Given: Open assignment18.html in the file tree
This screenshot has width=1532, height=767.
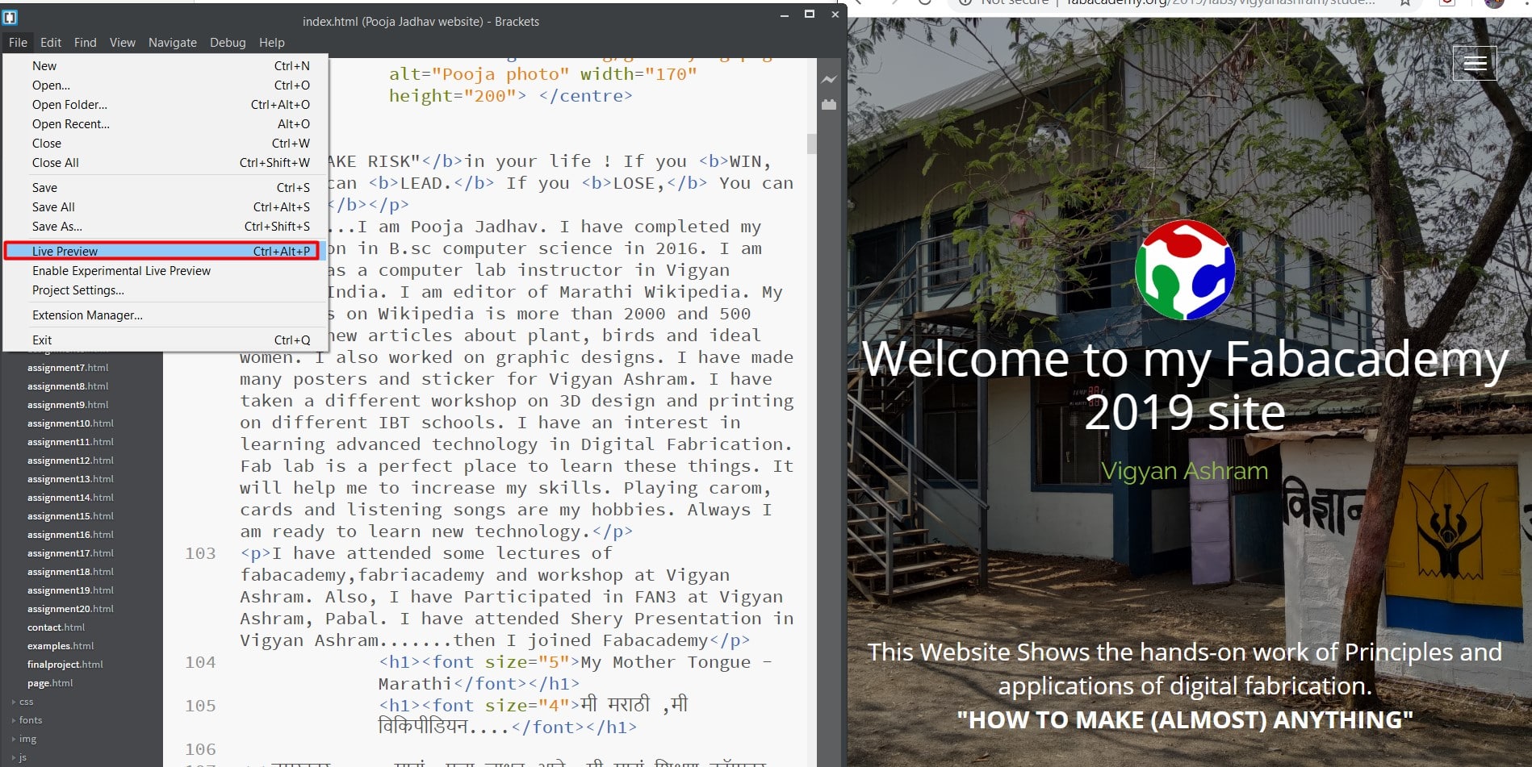Looking at the screenshot, I should click(70, 572).
